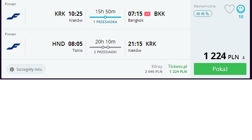Open the Kilroy 2 646 PLN offer
The width and height of the screenshot is (252, 140).
(x=154, y=69)
